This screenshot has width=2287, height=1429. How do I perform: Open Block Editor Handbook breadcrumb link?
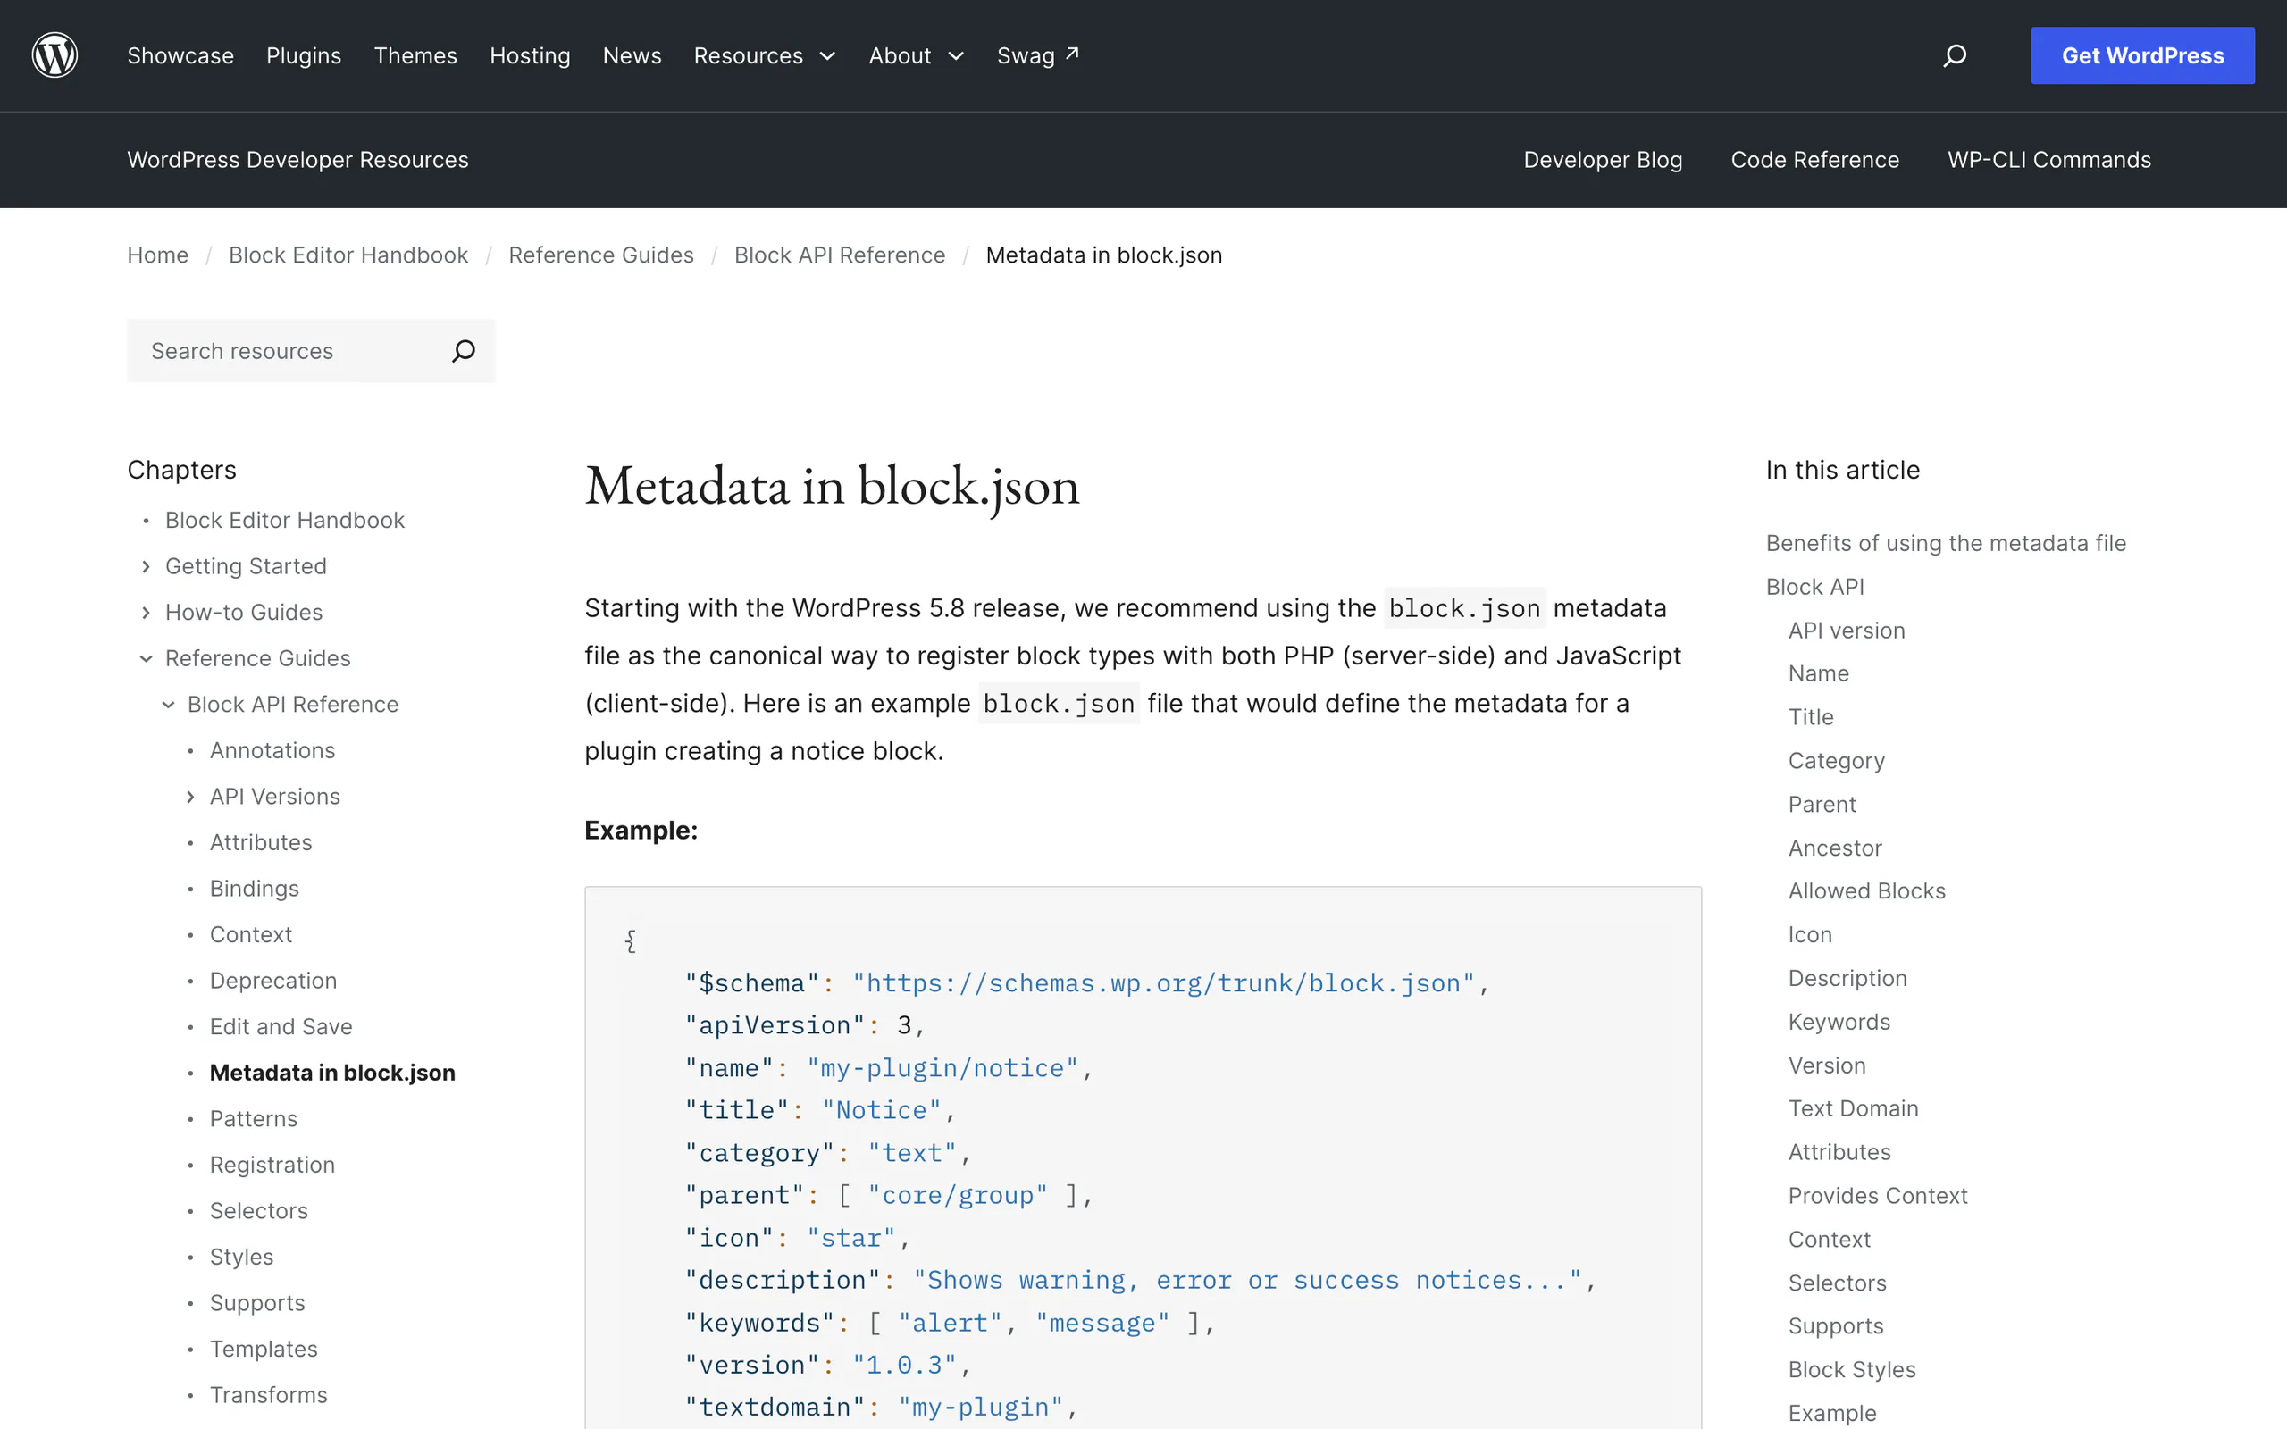[348, 255]
